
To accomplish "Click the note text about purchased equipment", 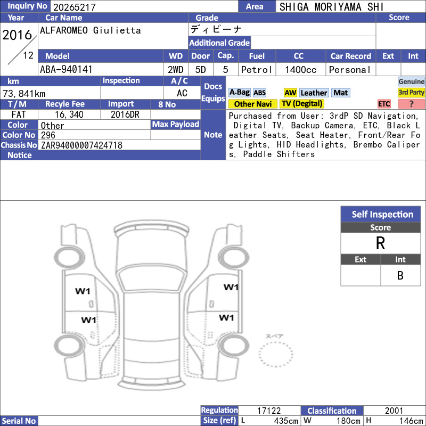I will click(x=325, y=135).
